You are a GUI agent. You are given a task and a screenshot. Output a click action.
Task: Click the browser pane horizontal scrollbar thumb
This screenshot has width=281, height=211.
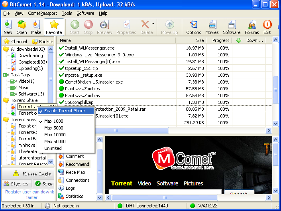tap(165, 198)
